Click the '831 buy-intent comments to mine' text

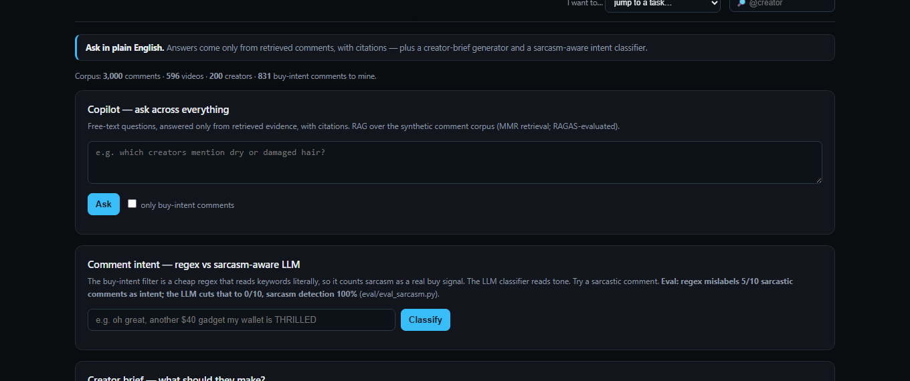point(317,76)
